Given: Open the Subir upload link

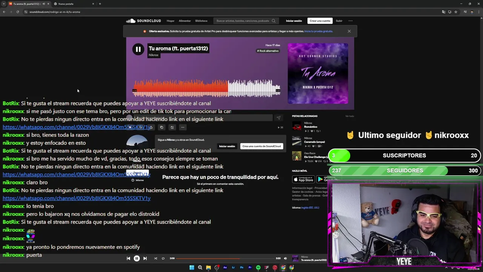Looking at the screenshot, I should [339, 21].
